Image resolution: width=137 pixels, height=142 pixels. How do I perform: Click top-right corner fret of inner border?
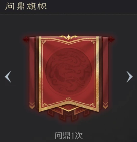pos(93,42)
